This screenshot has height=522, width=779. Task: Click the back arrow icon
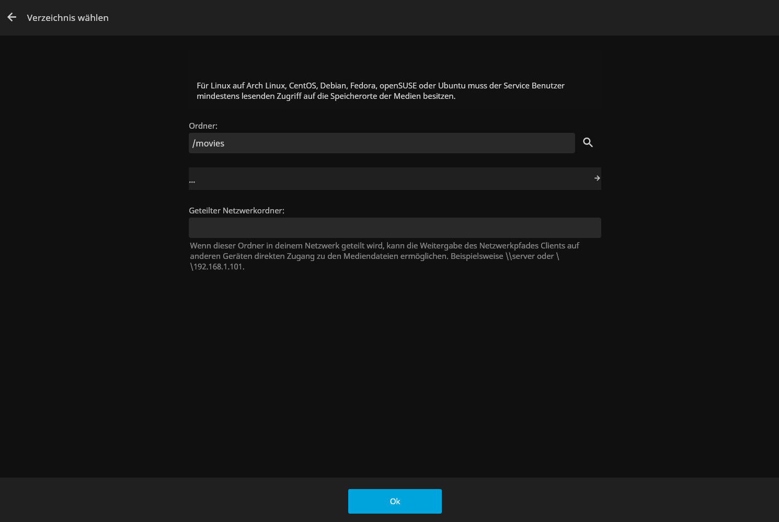(12, 17)
